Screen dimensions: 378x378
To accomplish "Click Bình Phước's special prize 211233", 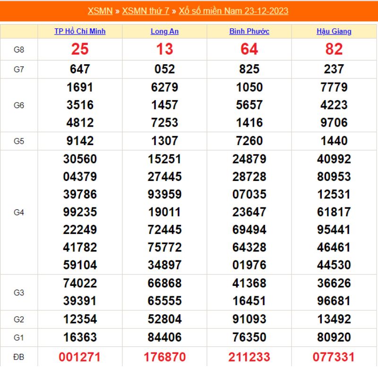I will point(249,357).
